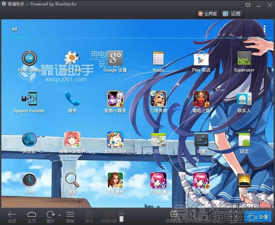Open the three-dot overflow menu
The width and height of the screenshot is (275, 225).
[264, 29]
